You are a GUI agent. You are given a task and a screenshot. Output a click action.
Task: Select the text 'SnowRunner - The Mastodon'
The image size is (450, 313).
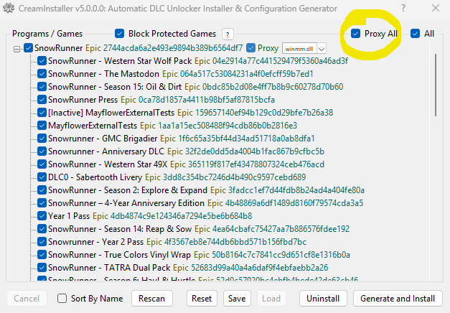click(103, 74)
